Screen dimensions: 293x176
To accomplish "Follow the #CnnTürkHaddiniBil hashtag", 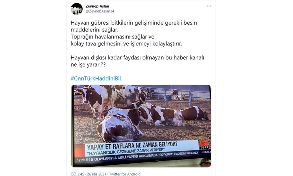I will [96, 78].
